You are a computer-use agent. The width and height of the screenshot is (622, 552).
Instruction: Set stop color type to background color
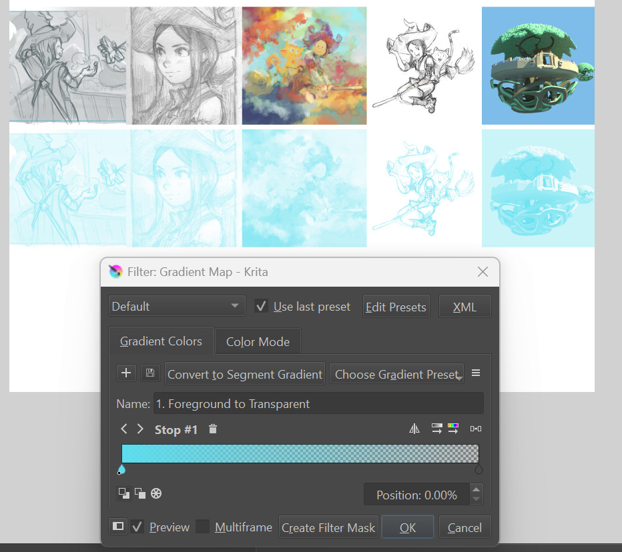[140, 493]
